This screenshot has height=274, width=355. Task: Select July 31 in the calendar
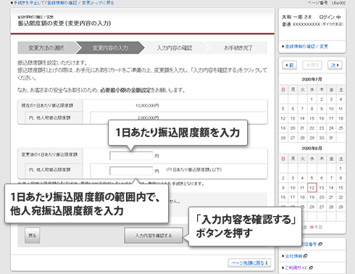[331, 138]
